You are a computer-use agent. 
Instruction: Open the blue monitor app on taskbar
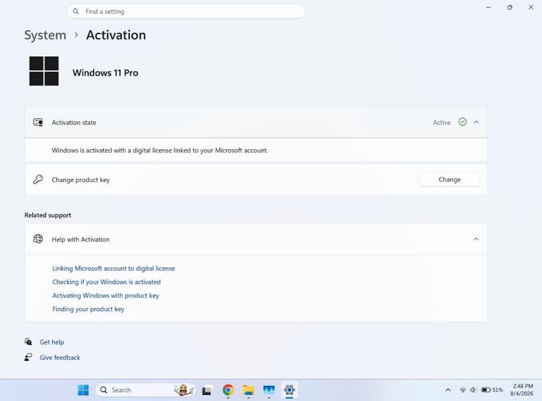click(269, 390)
